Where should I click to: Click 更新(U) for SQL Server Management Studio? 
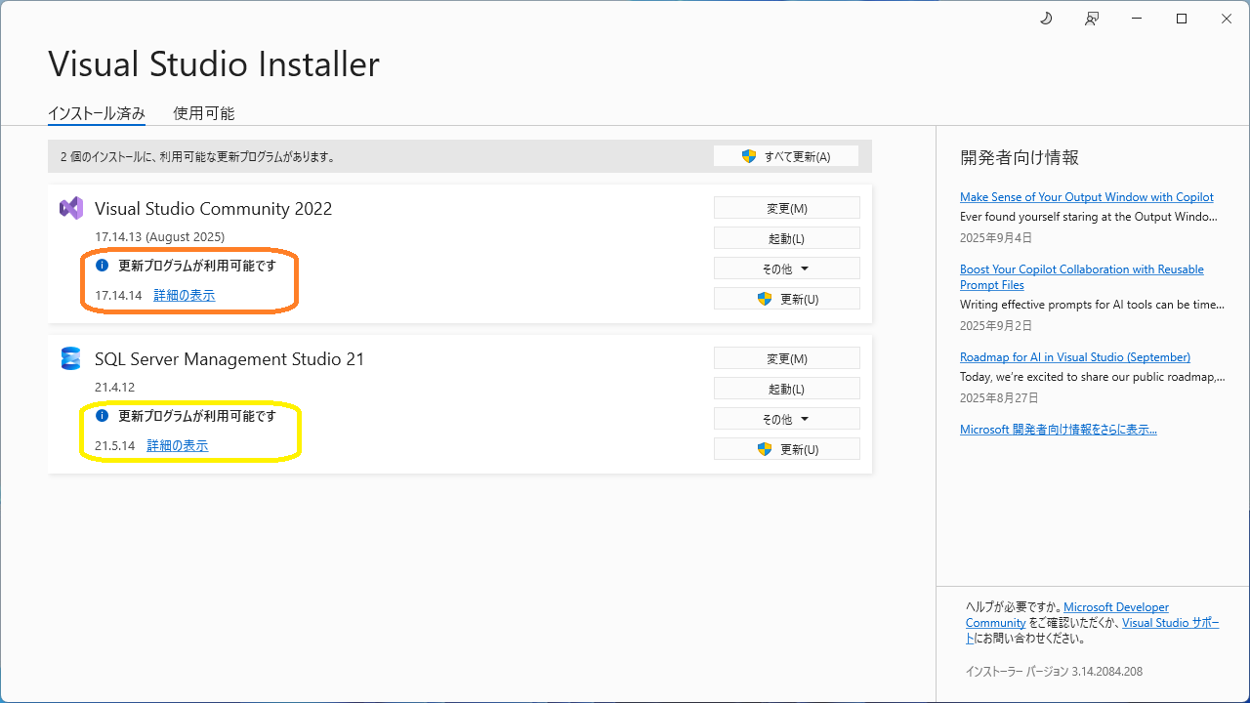[787, 449]
